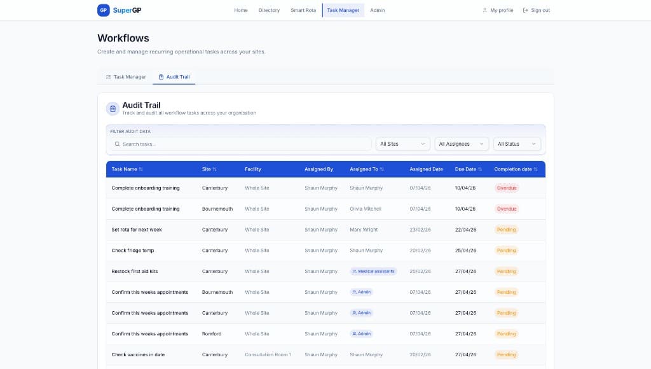
Task: Focus the Search tasks input field
Action: (241, 144)
